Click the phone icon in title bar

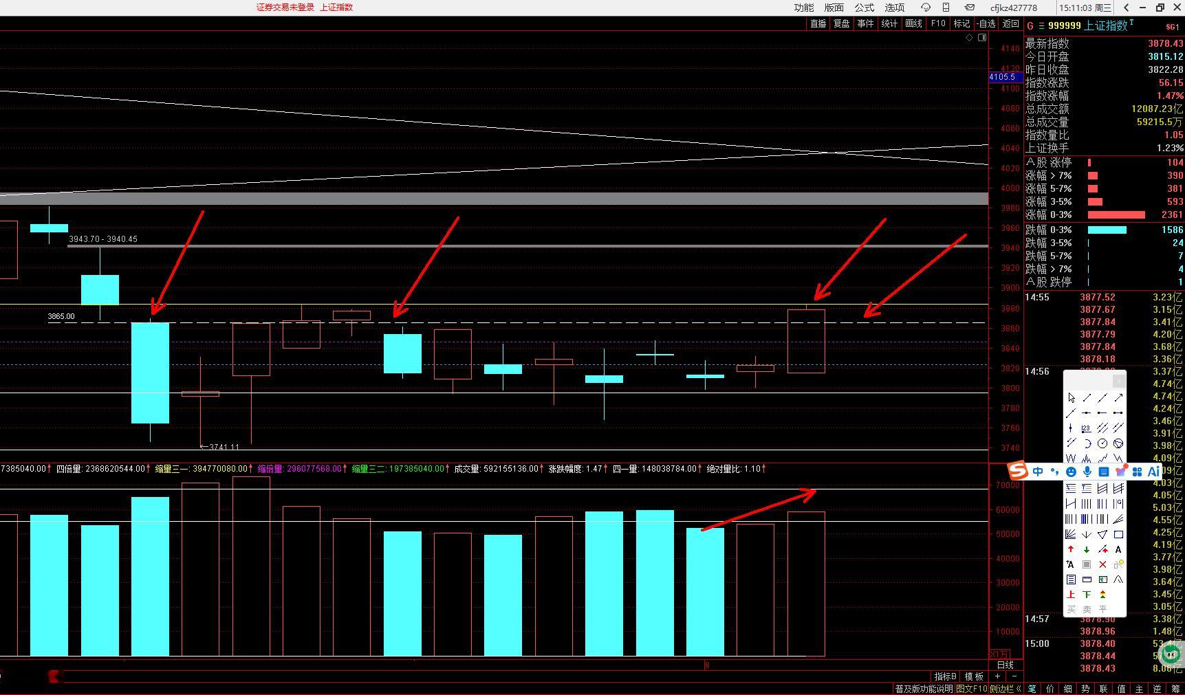(x=946, y=8)
